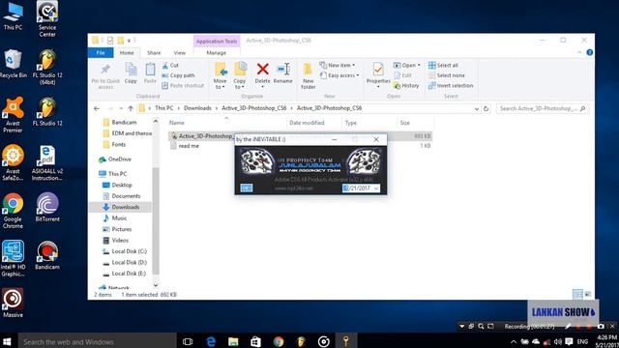
Task: Open the Massive desktop icon
Action: 13,303
